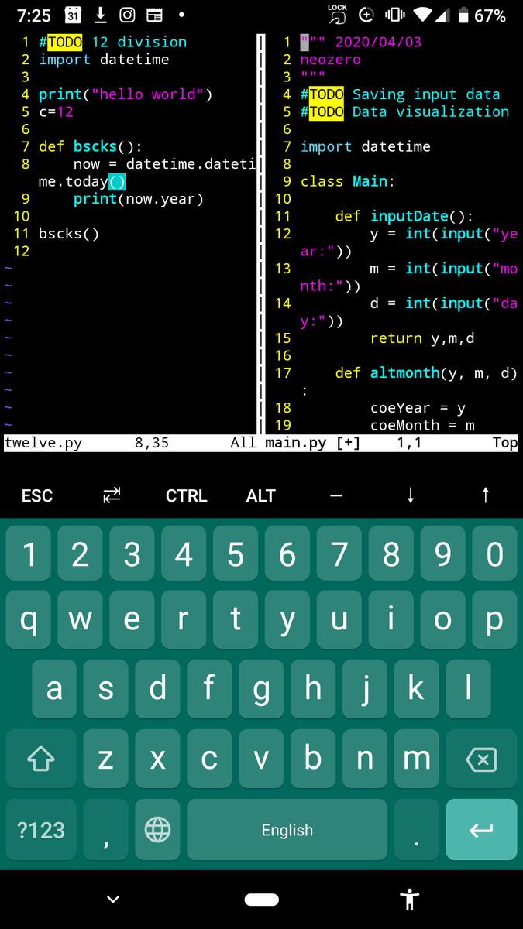Tap 'def bscks():' line in twelve.py

click(91, 146)
